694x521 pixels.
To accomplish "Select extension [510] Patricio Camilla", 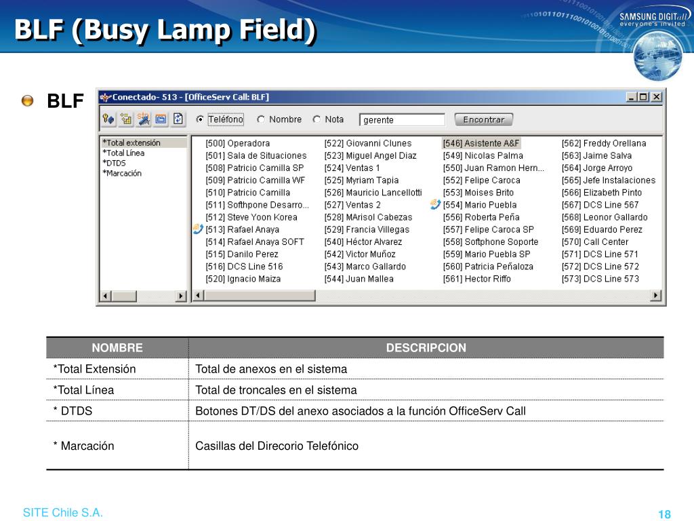I will (248, 193).
